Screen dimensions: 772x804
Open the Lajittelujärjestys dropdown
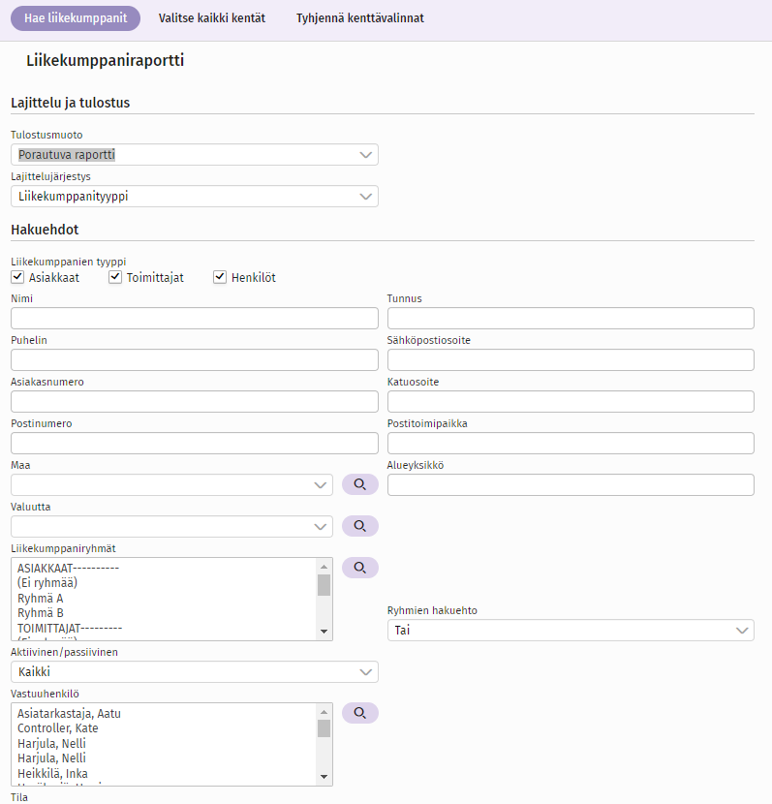pos(195,196)
